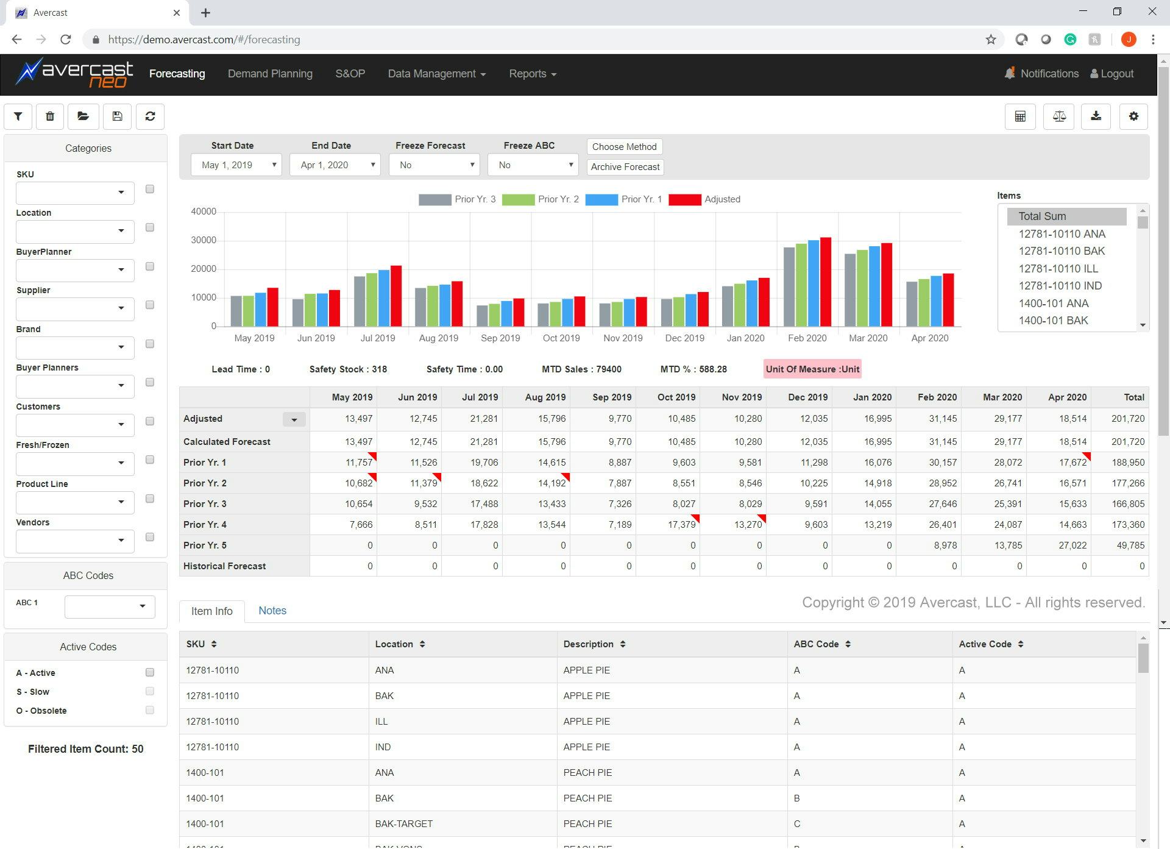Image resolution: width=1170 pixels, height=849 pixels.
Task: Click the balance scale icon
Action: coord(1059,116)
